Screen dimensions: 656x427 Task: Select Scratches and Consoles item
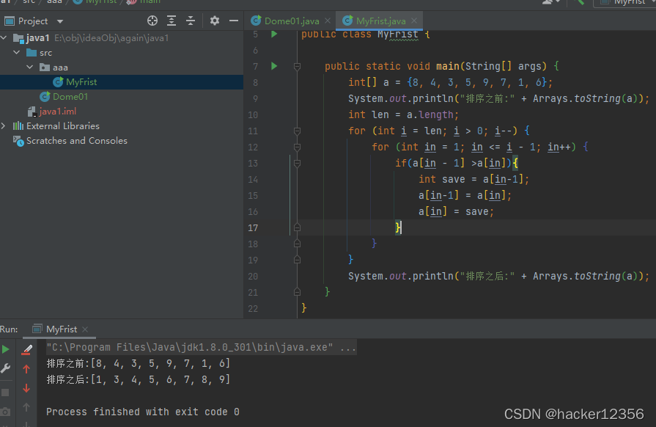click(76, 141)
